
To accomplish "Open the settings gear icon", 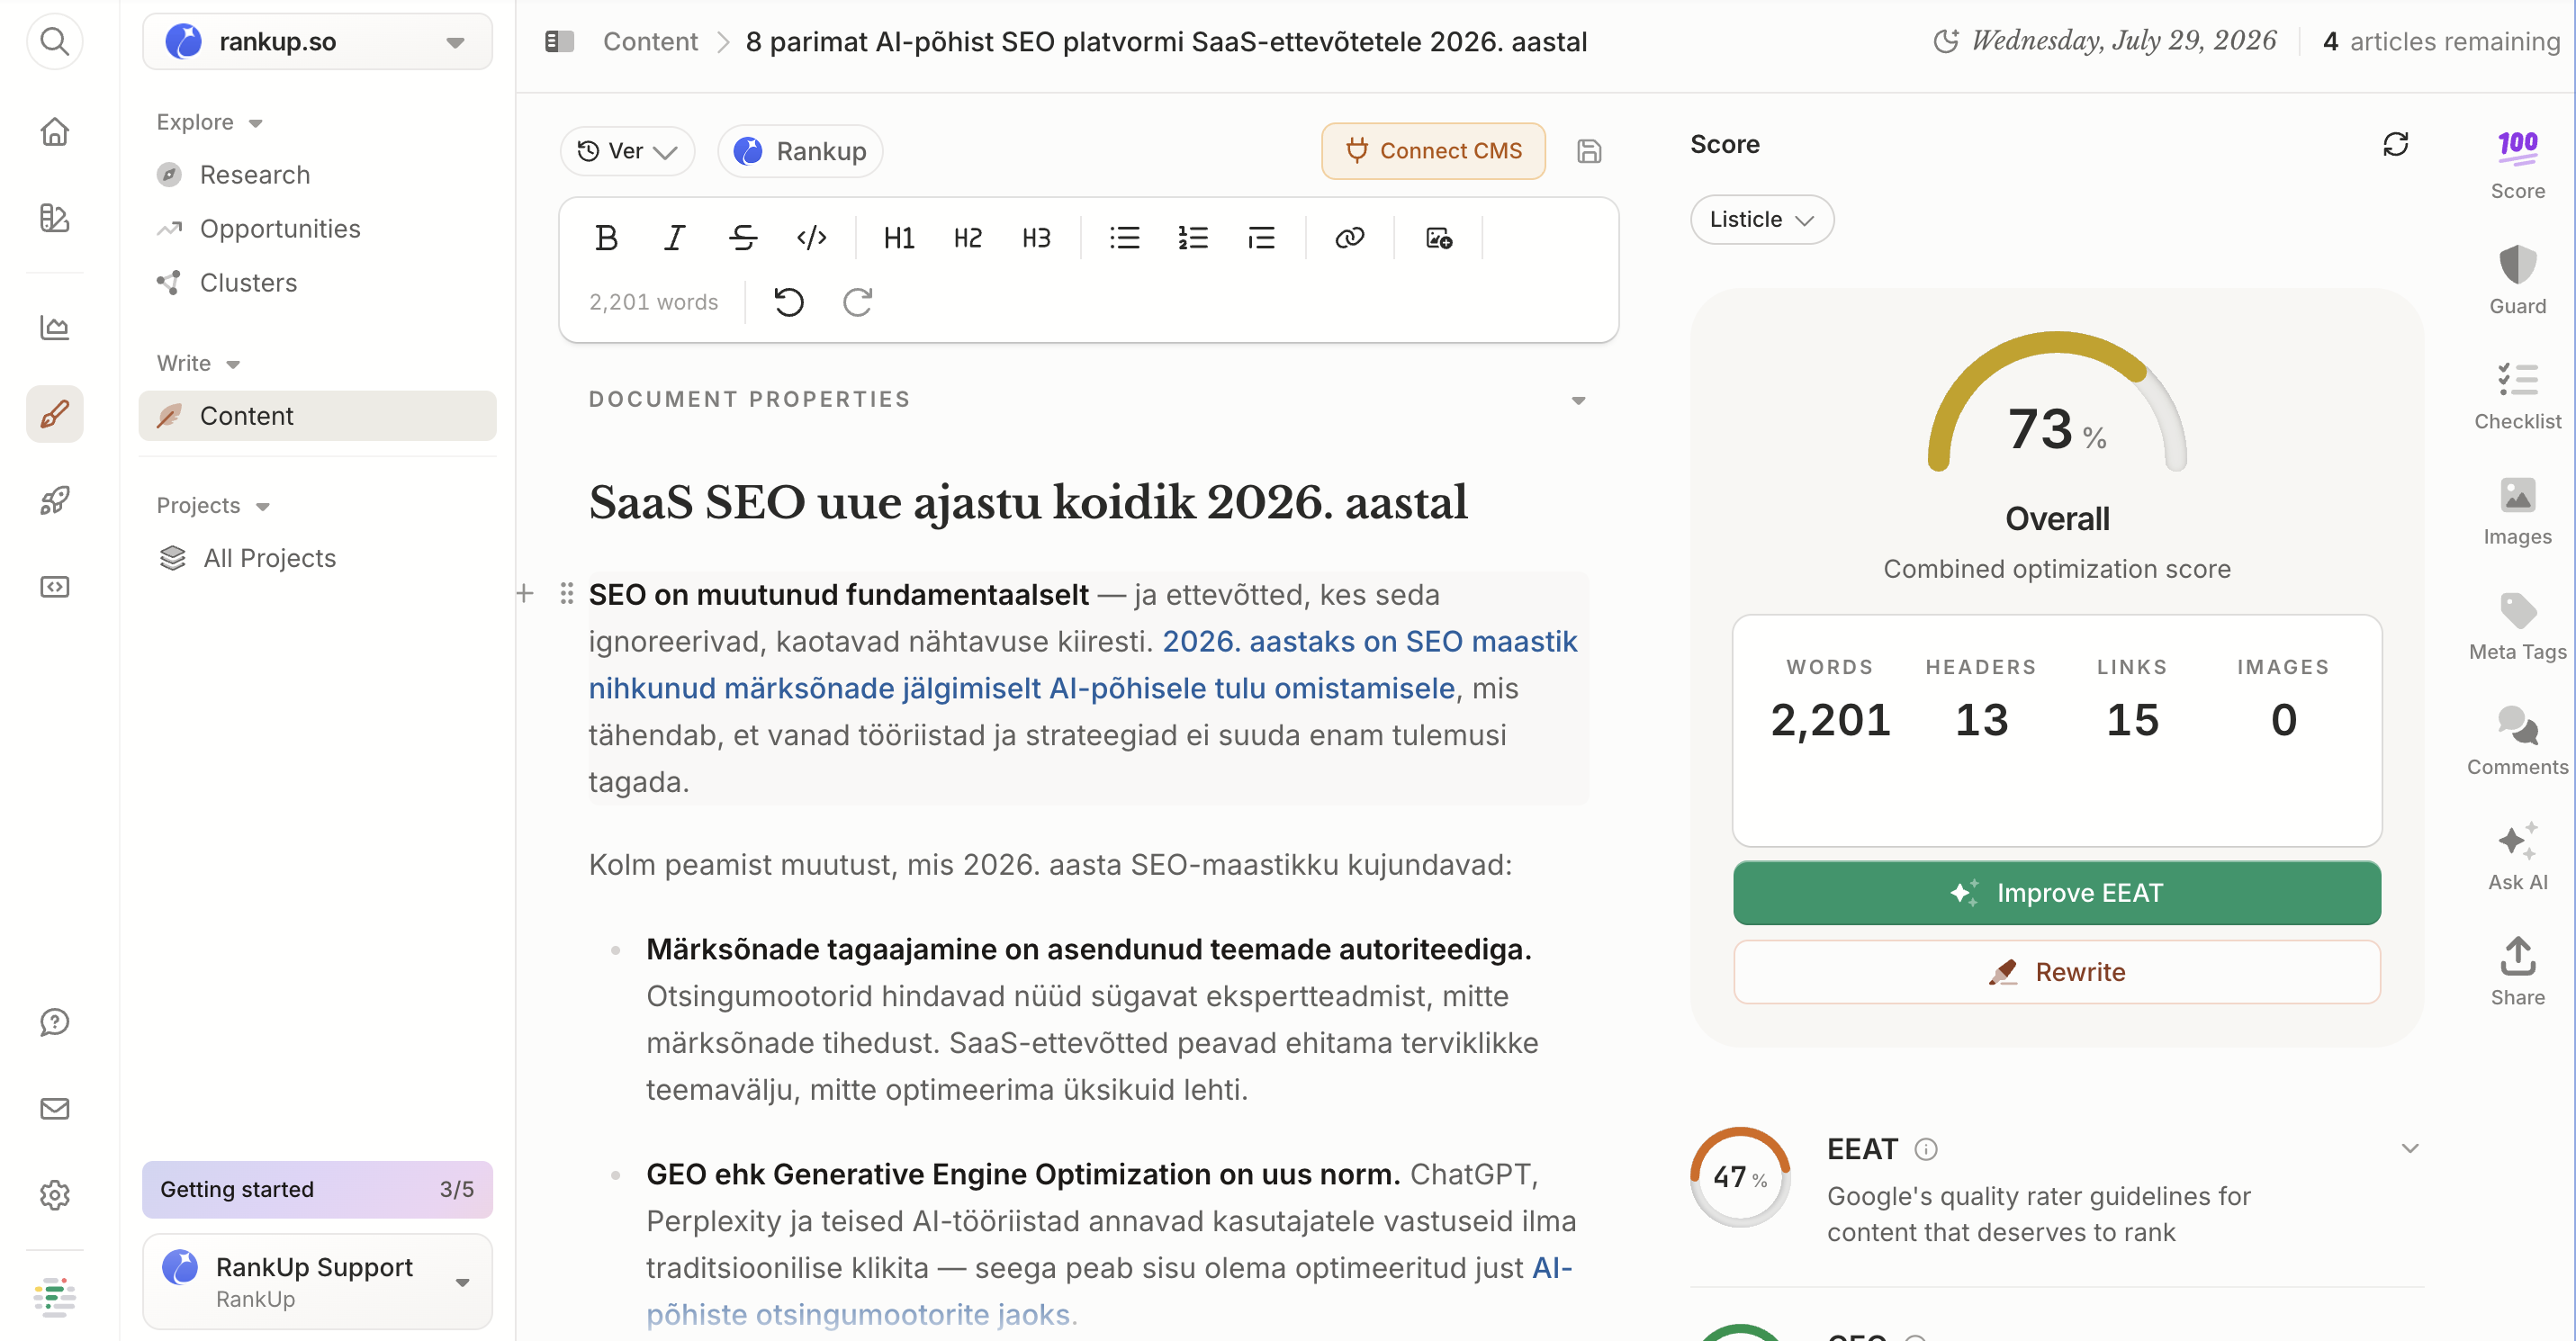I will pos(54,1194).
